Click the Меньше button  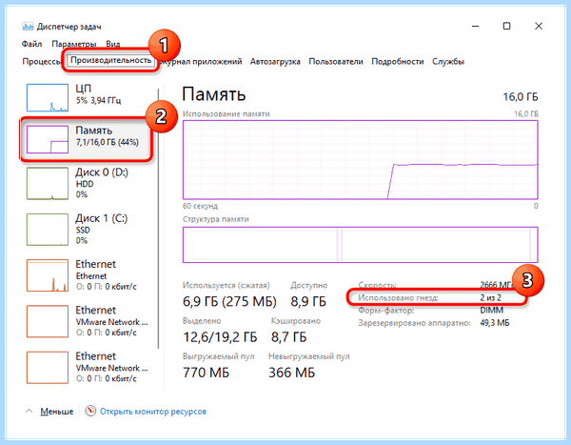tap(56, 412)
